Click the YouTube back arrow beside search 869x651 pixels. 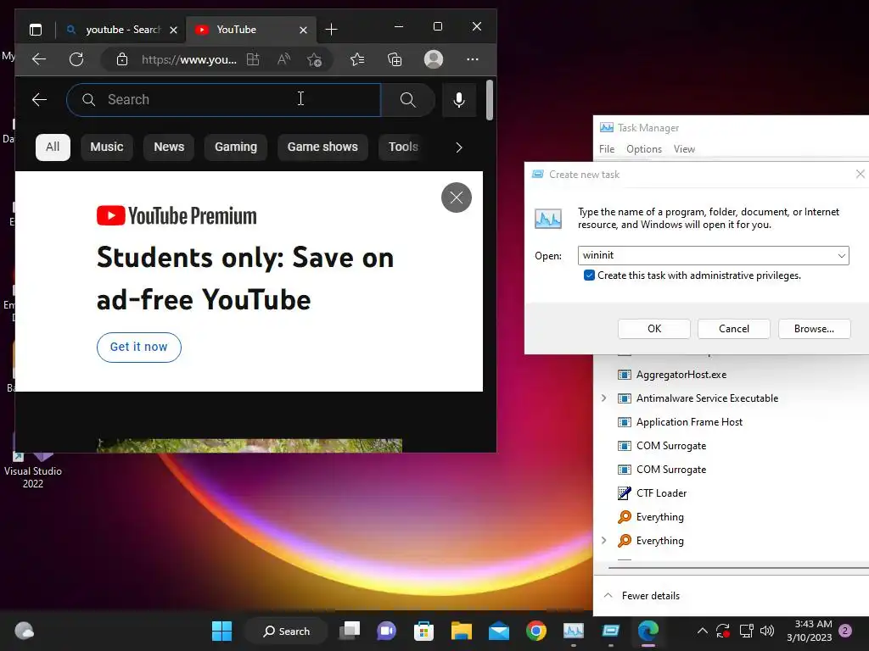coord(39,100)
